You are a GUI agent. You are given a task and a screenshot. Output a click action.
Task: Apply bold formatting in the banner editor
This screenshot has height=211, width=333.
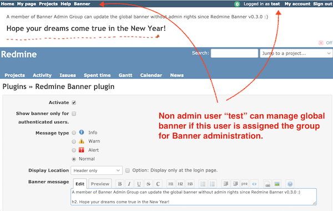point(120,184)
